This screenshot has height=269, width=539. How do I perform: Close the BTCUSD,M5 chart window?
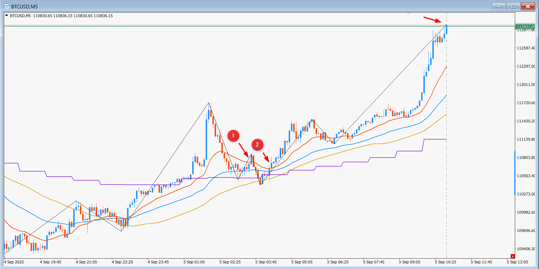click(528, 6)
